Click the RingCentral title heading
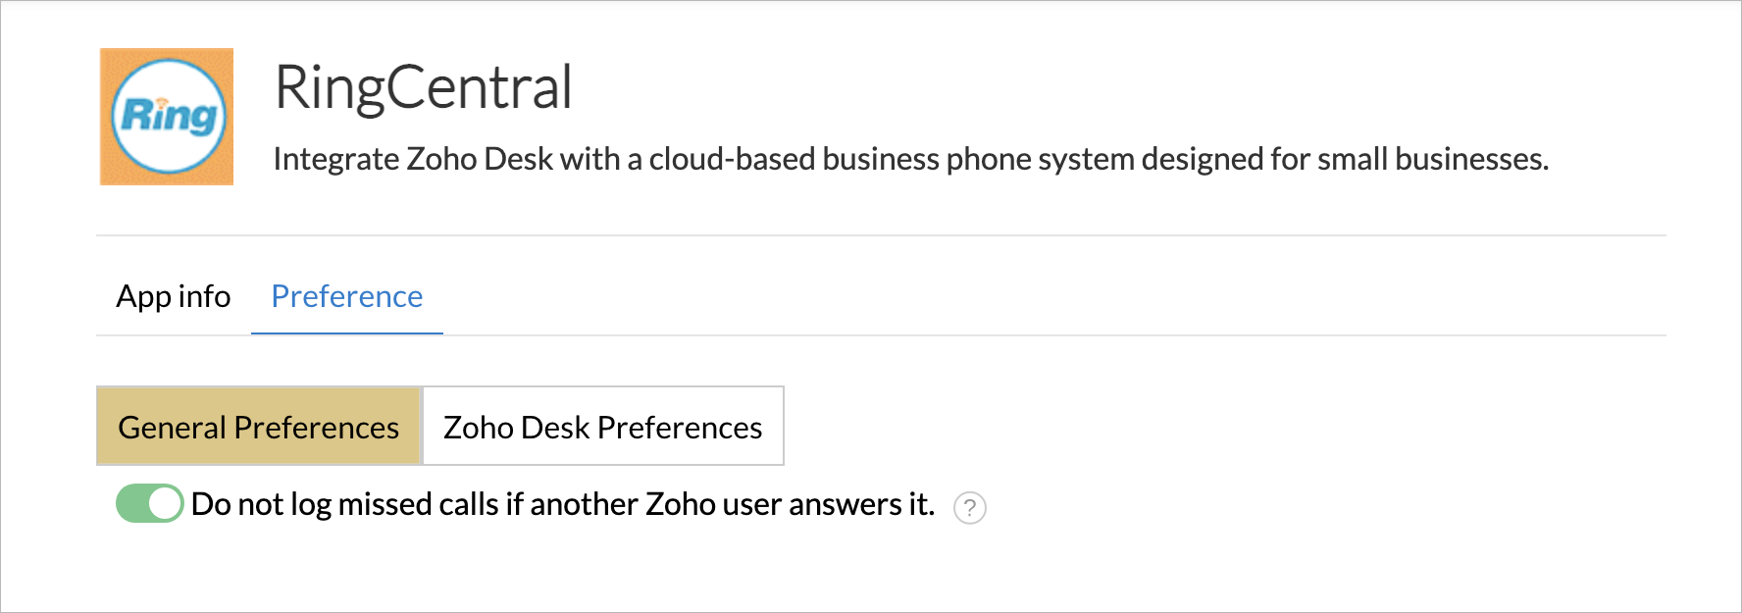This screenshot has height=613, width=1742. pos(423,87)
